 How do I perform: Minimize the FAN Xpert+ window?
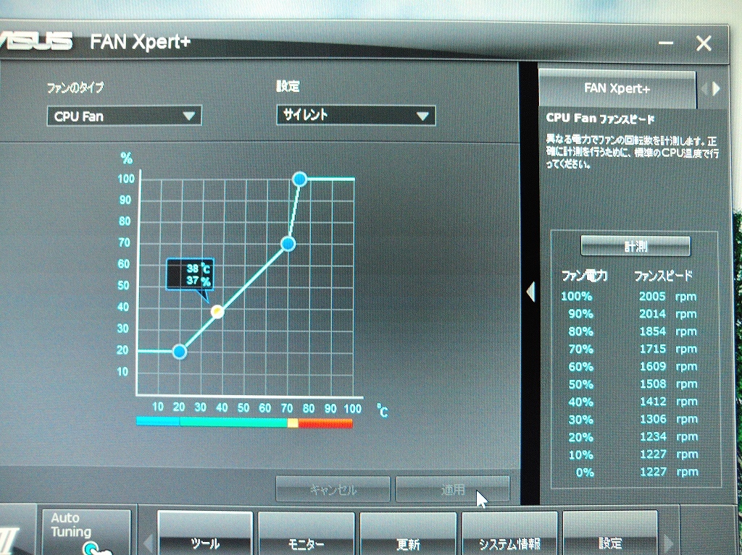click(666, 43)
